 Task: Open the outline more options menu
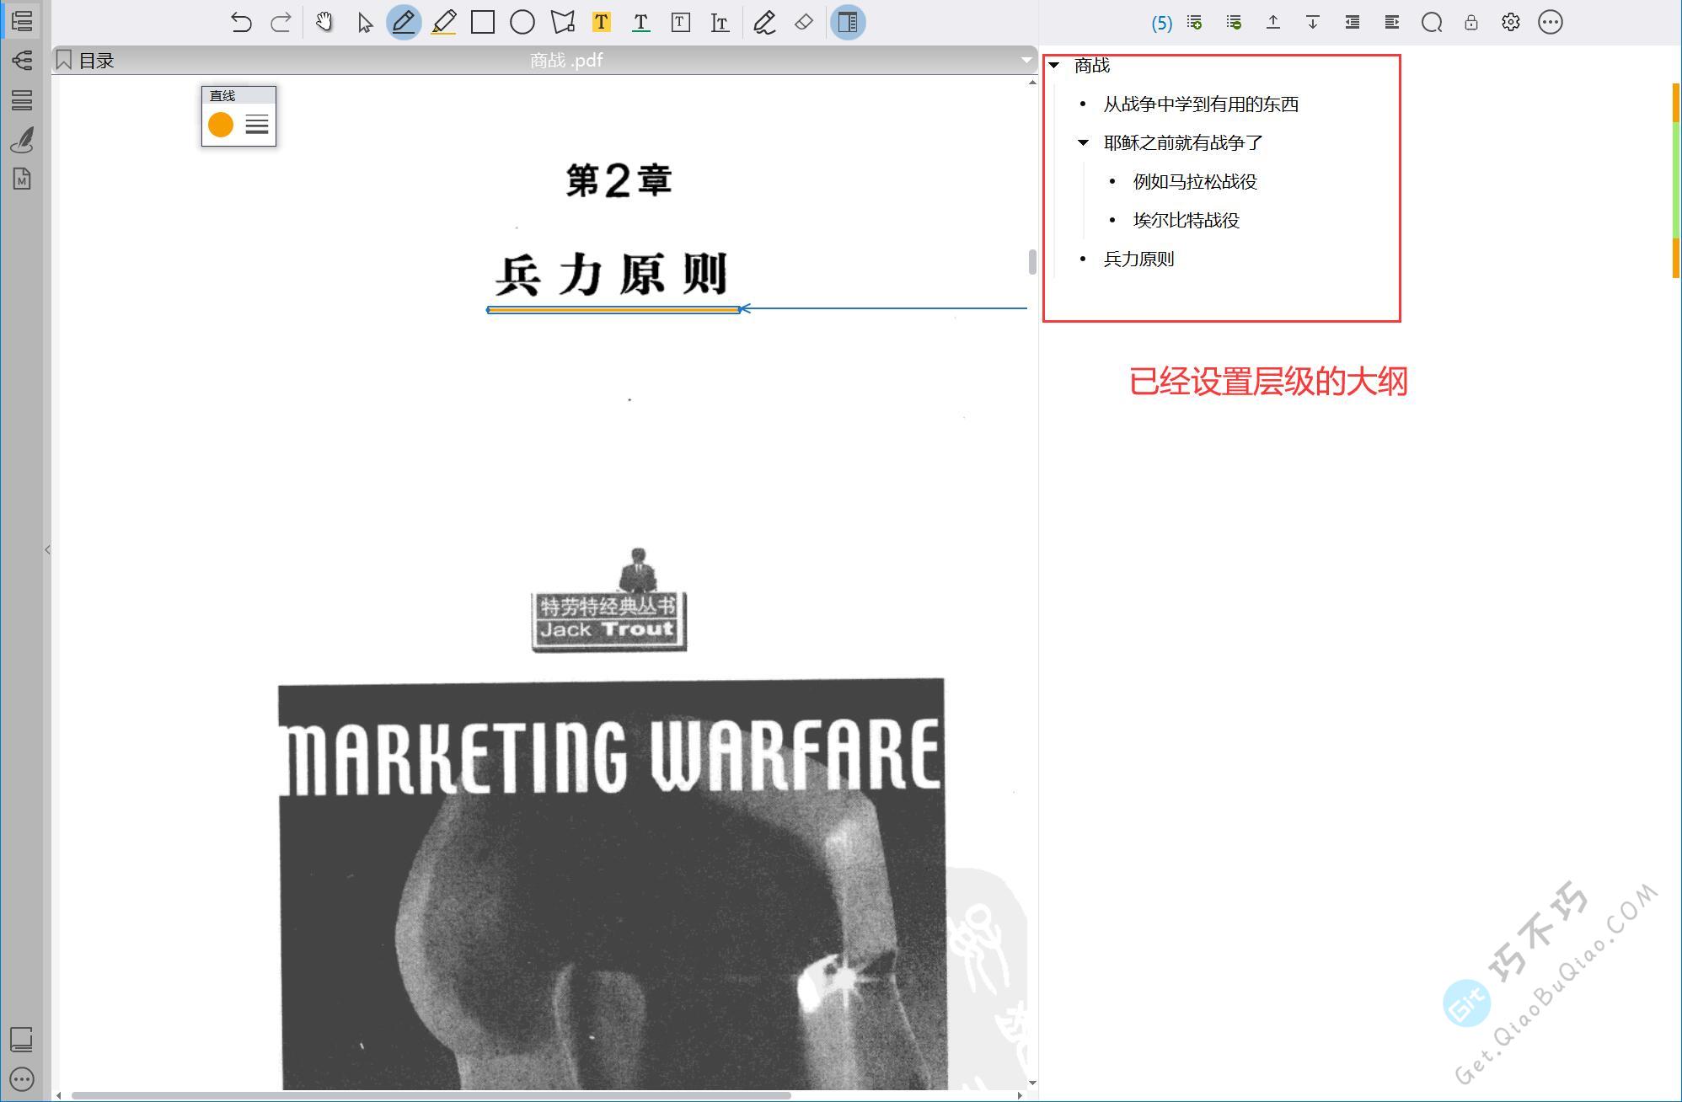(x=1551, y=22)
